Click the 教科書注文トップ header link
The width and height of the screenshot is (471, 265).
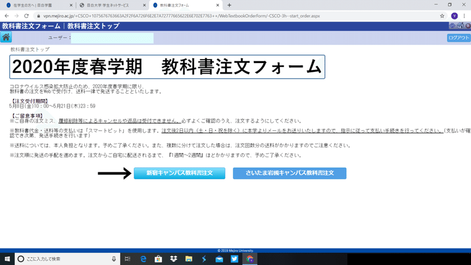coord(94,26)
